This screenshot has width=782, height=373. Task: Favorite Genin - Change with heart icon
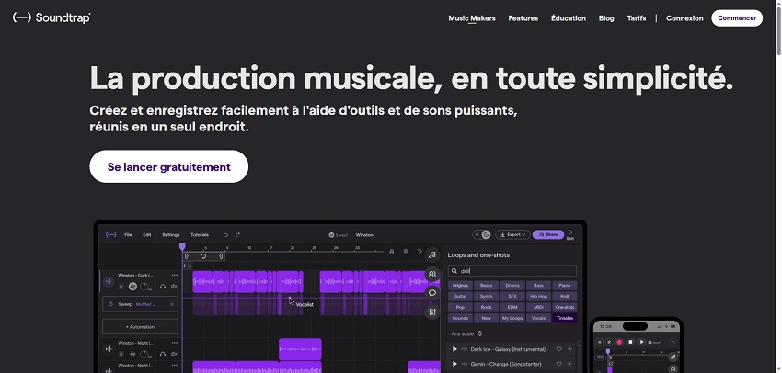click(558, 364)
